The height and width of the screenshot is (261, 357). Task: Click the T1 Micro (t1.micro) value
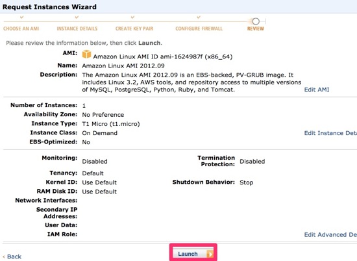[x=111, y=124]
